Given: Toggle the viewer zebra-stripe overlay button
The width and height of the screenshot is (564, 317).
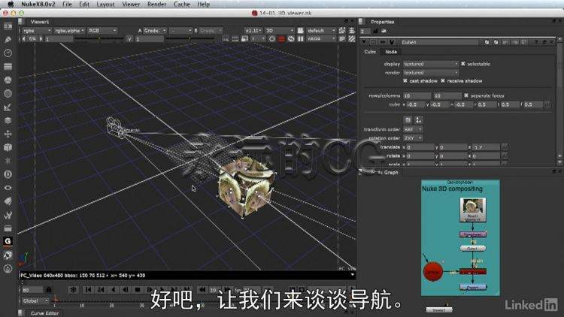Looking at the screenshot, I should 351,39.
